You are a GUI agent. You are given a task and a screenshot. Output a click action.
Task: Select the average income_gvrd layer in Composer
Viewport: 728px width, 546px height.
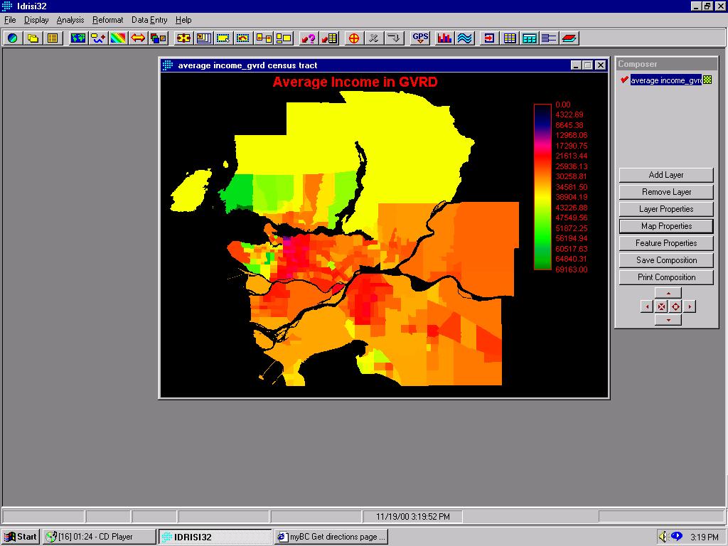click(x=665, y=80)
